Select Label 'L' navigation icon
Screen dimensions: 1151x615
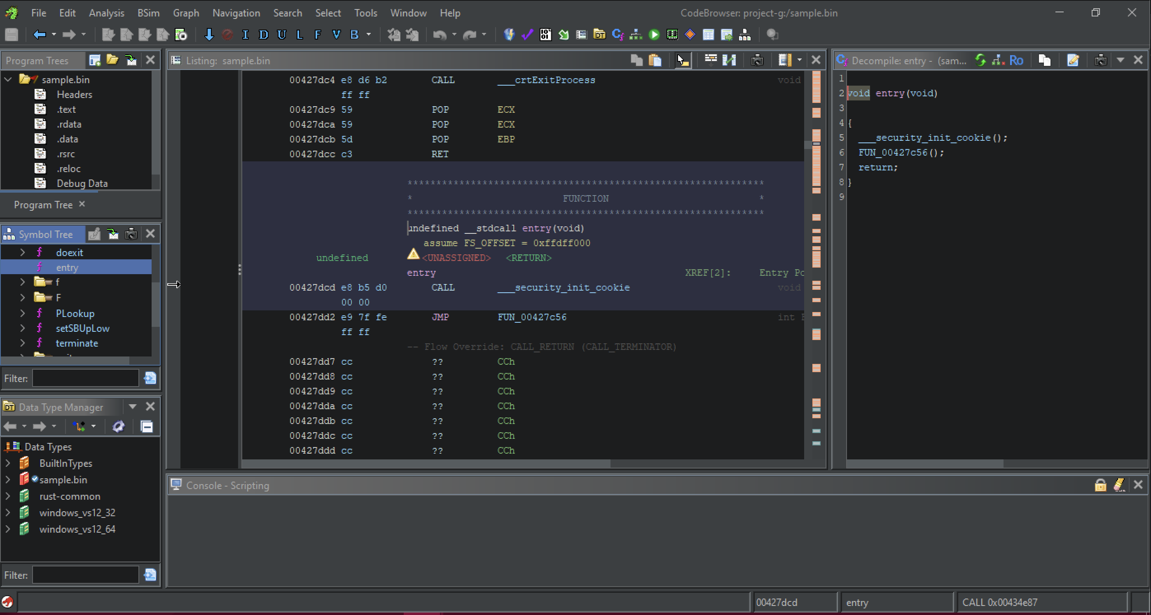(x=299, y=35)
